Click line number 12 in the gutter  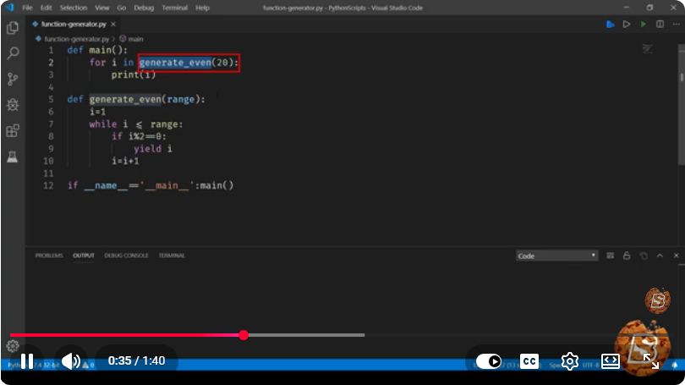pyautogui.click(x=48, y=185)
